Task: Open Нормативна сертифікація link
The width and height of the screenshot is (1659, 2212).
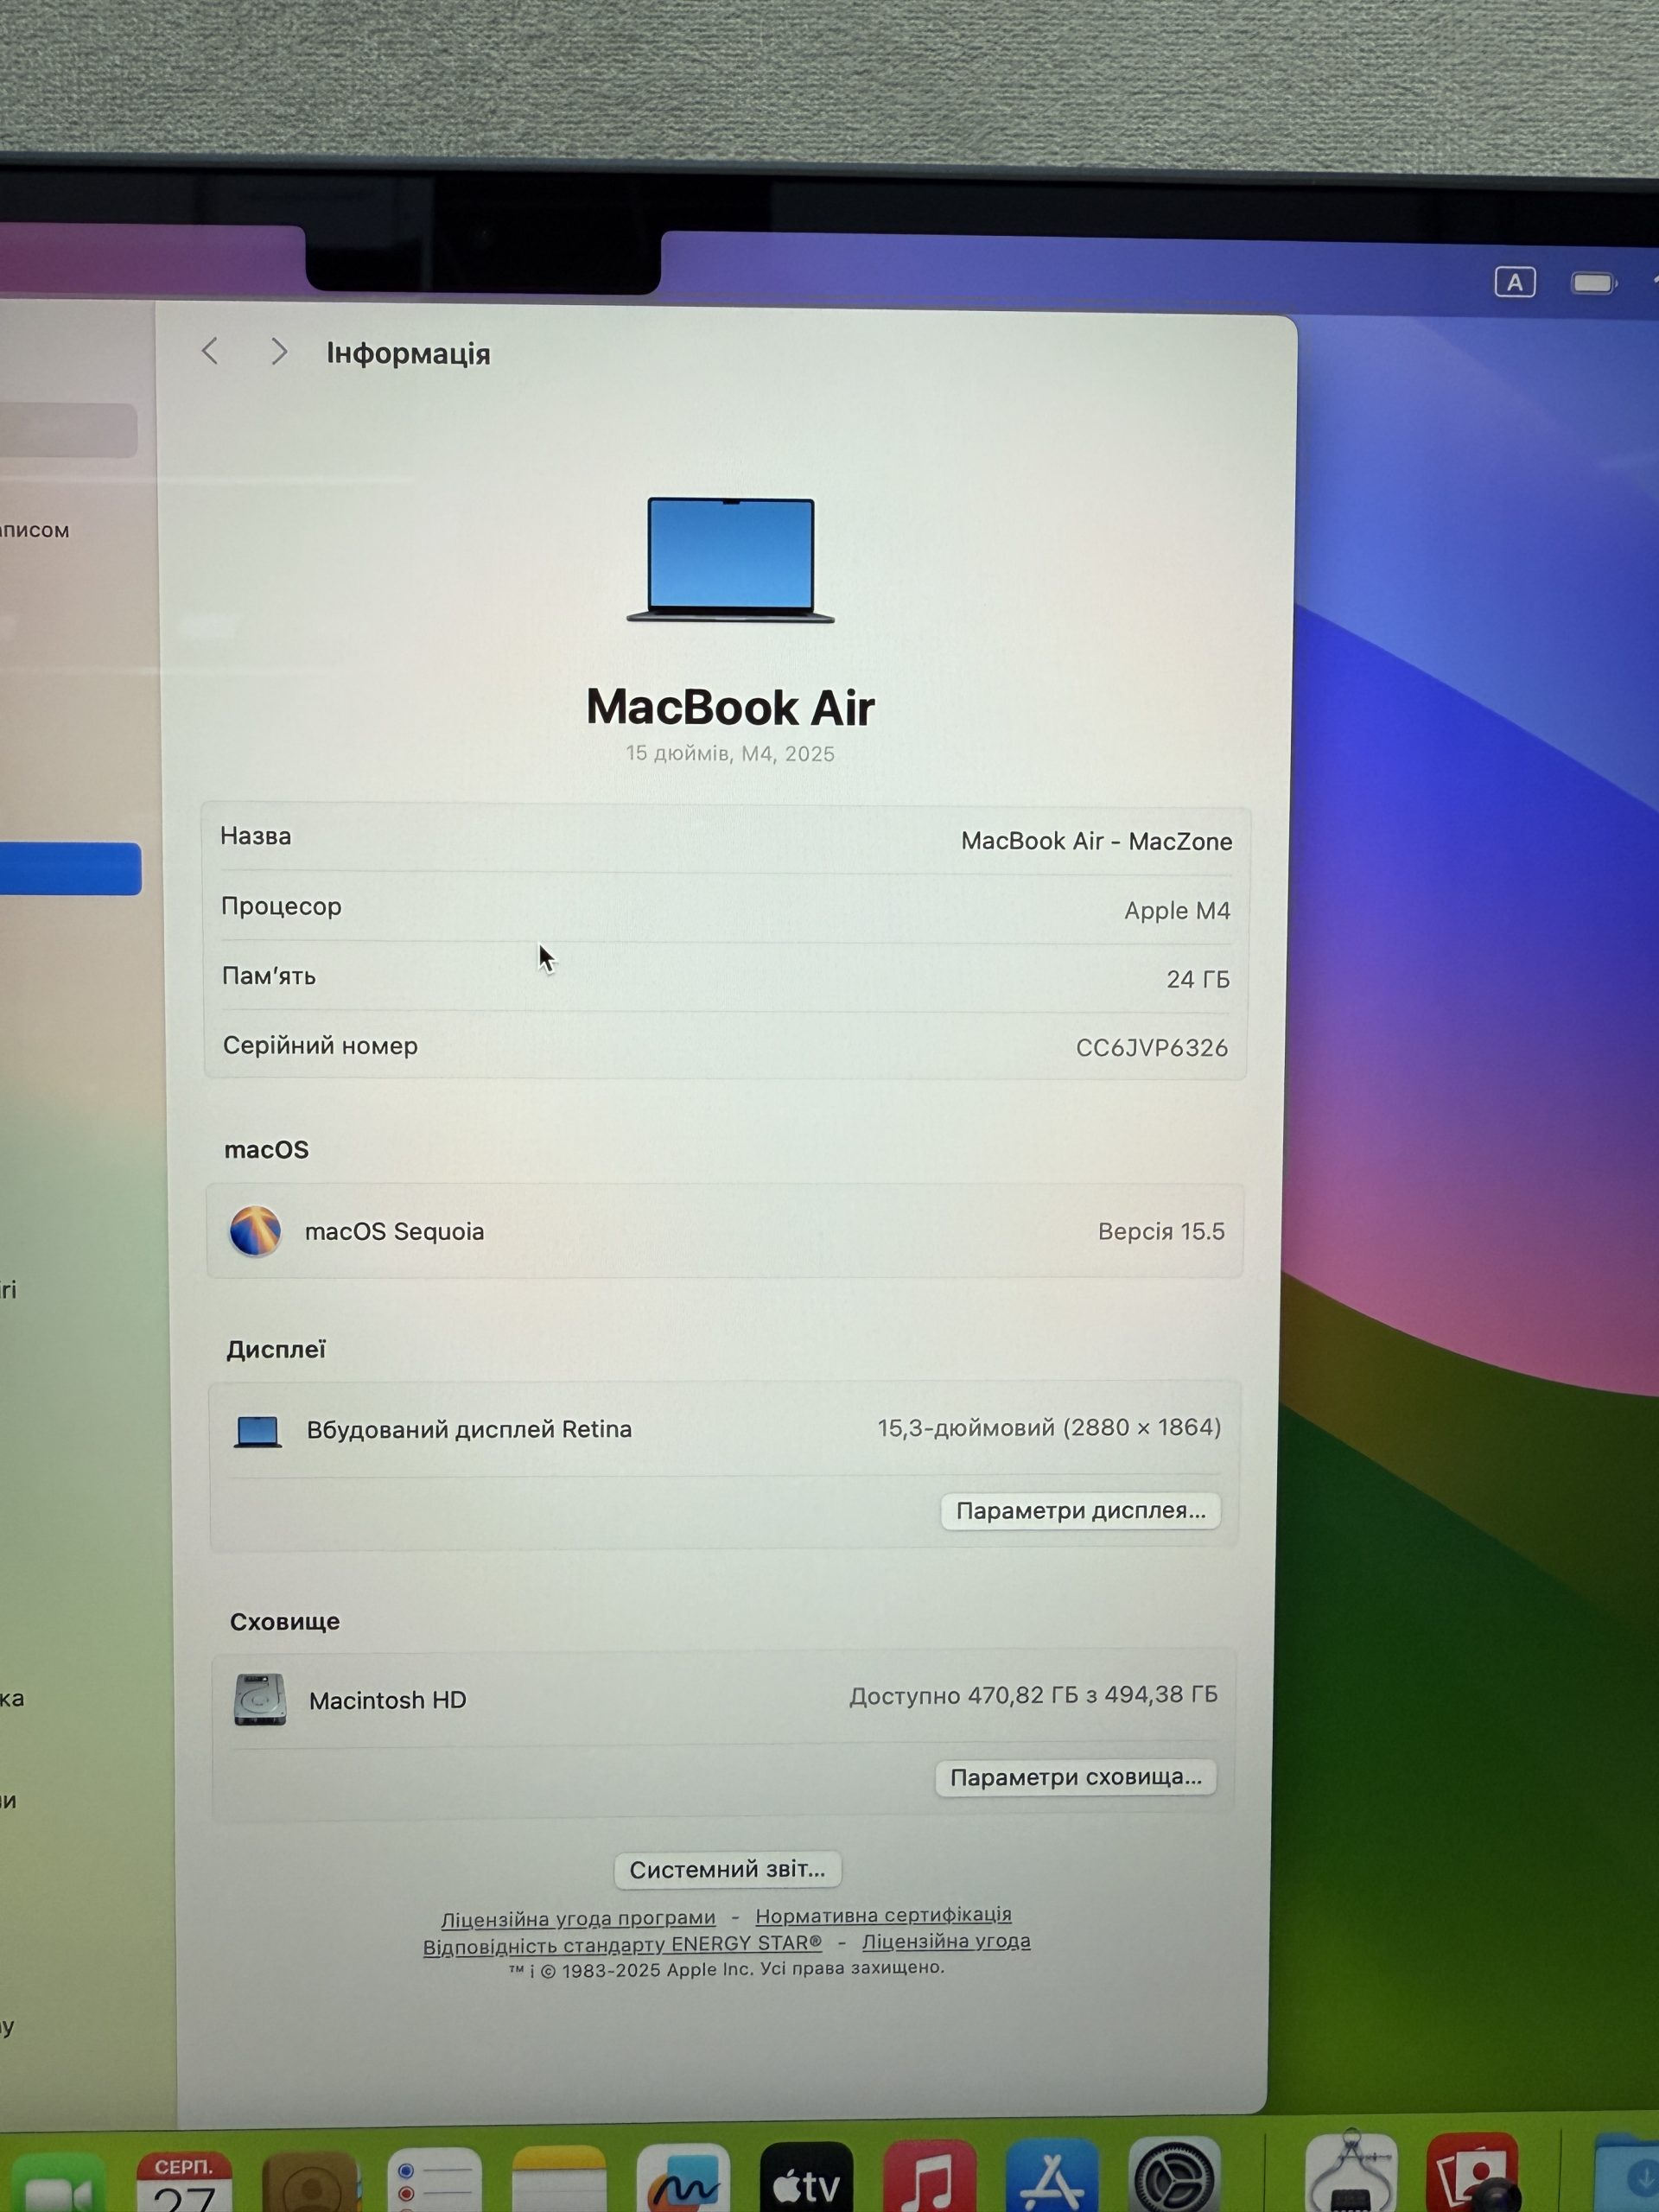Action: click(x=883, y=1914)
